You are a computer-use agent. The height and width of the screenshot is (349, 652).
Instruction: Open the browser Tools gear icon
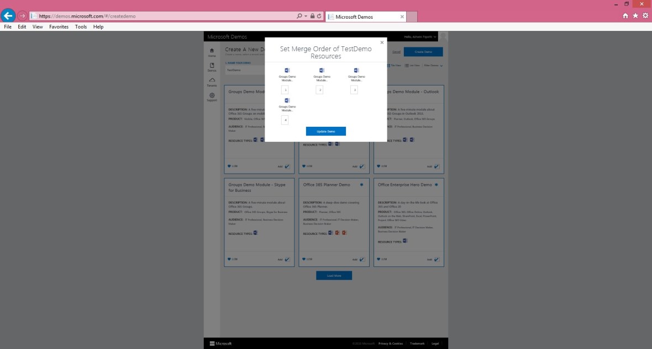point(645,16)
